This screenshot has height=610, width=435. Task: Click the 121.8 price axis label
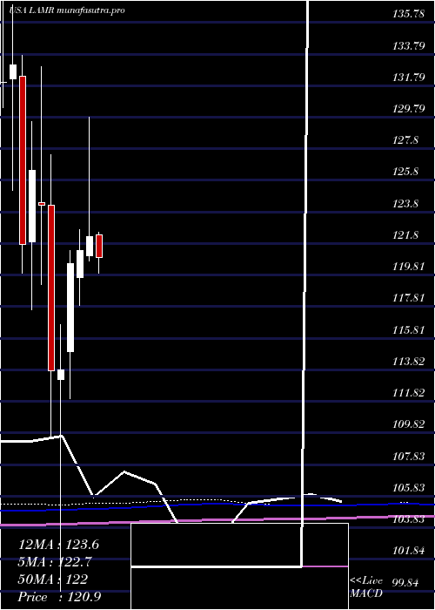point(405,234)
